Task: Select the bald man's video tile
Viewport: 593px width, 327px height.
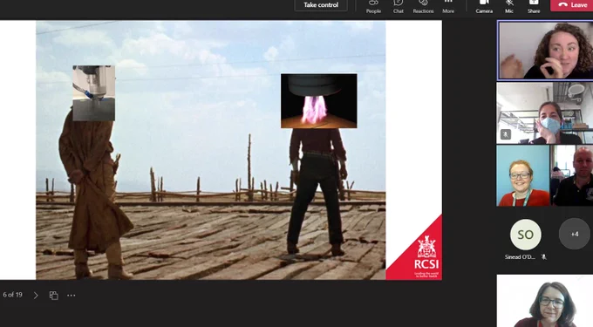Action: [571, 176]
